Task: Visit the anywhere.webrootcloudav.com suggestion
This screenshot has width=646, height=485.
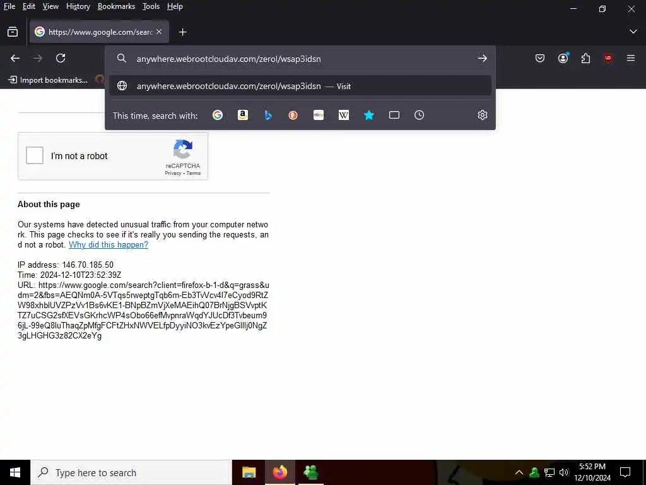Action: 300,86
